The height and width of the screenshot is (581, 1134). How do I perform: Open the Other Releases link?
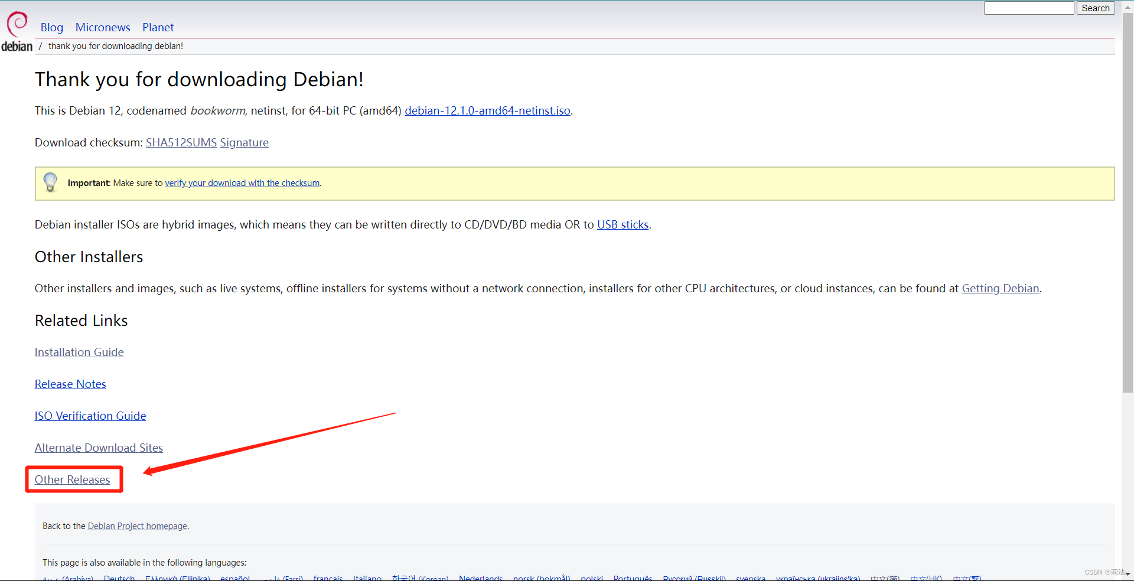click(x=73, y=479)
